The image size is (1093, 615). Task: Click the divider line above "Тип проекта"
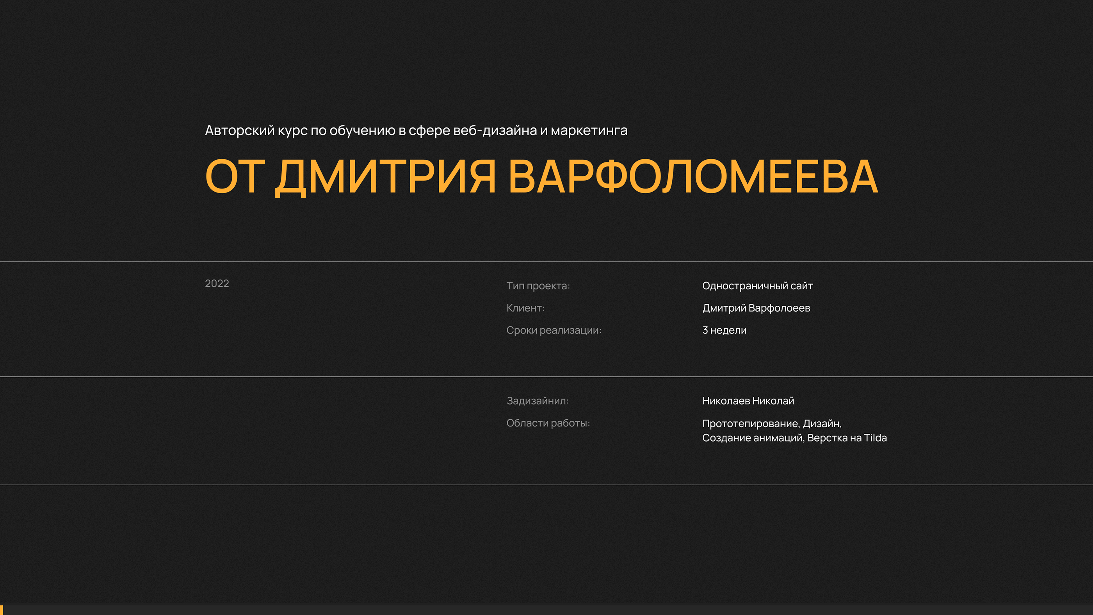click(546, 262)
